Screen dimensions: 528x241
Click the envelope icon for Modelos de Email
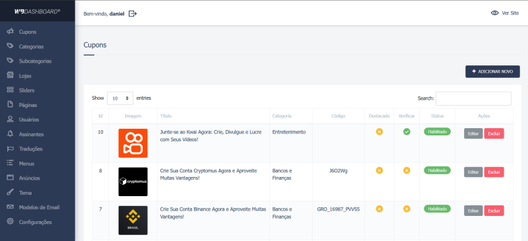(10, 207)
